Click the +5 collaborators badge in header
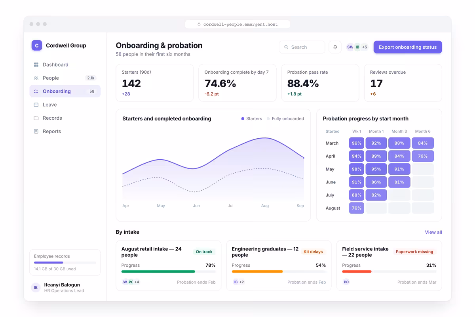This screenshot has height=317, width=475. pyautogui.click(x=365, y=47)
